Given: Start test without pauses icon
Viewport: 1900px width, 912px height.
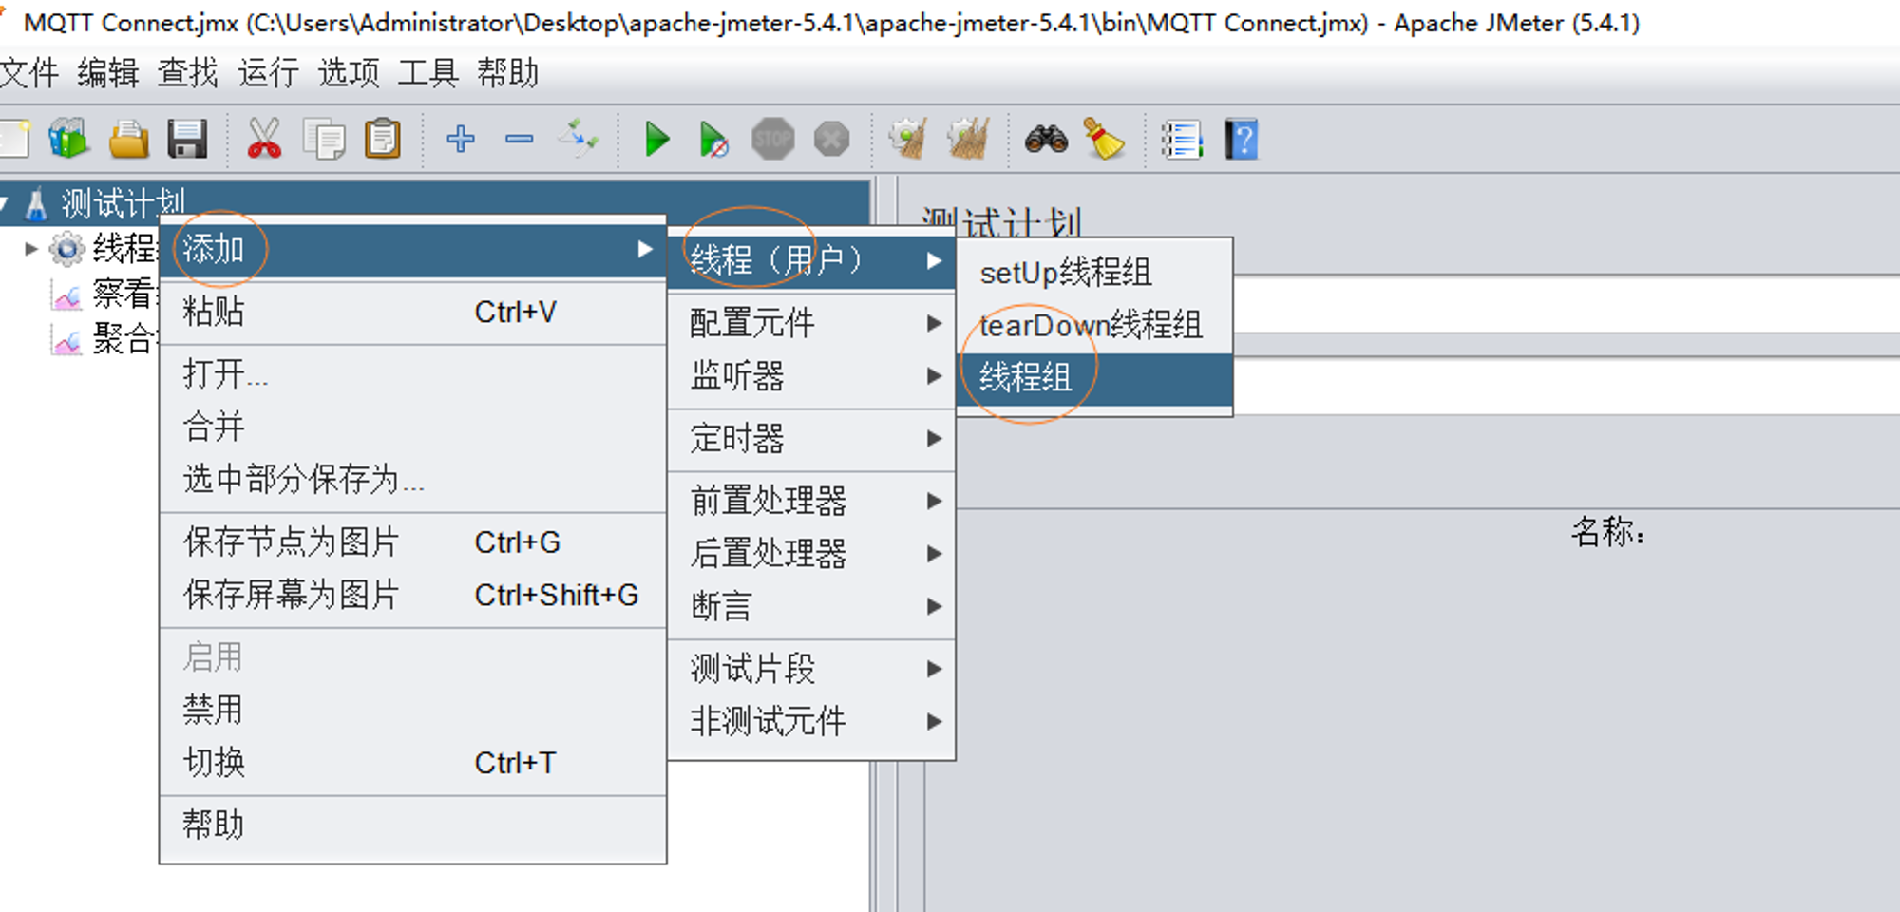Looking at the screenshot, I should pos(713,140).
